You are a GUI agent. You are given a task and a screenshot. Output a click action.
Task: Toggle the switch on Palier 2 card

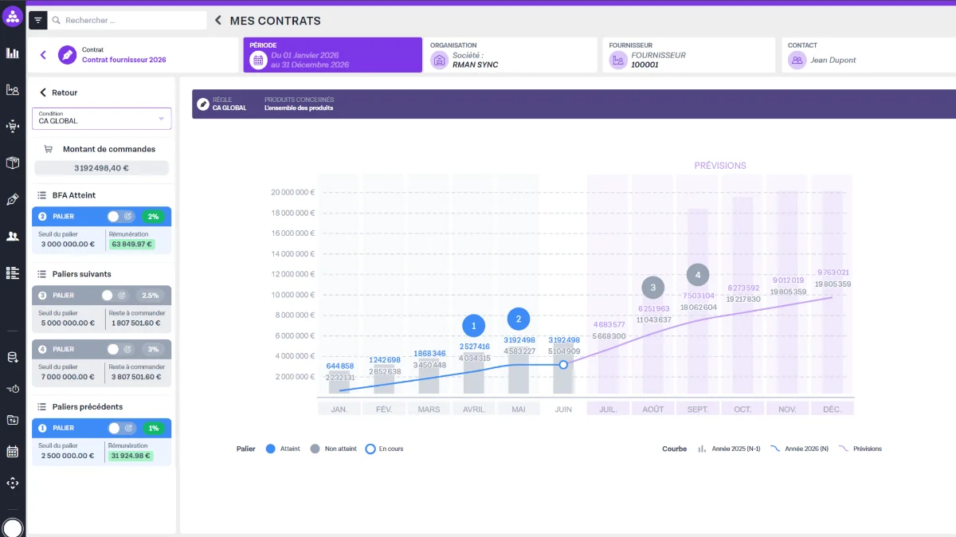(113, 217)
